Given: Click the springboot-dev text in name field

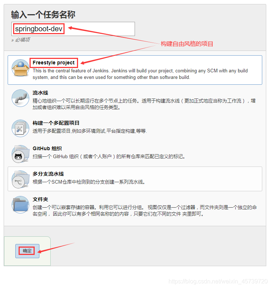Looking at the screenshot, I should click(39, 29).
